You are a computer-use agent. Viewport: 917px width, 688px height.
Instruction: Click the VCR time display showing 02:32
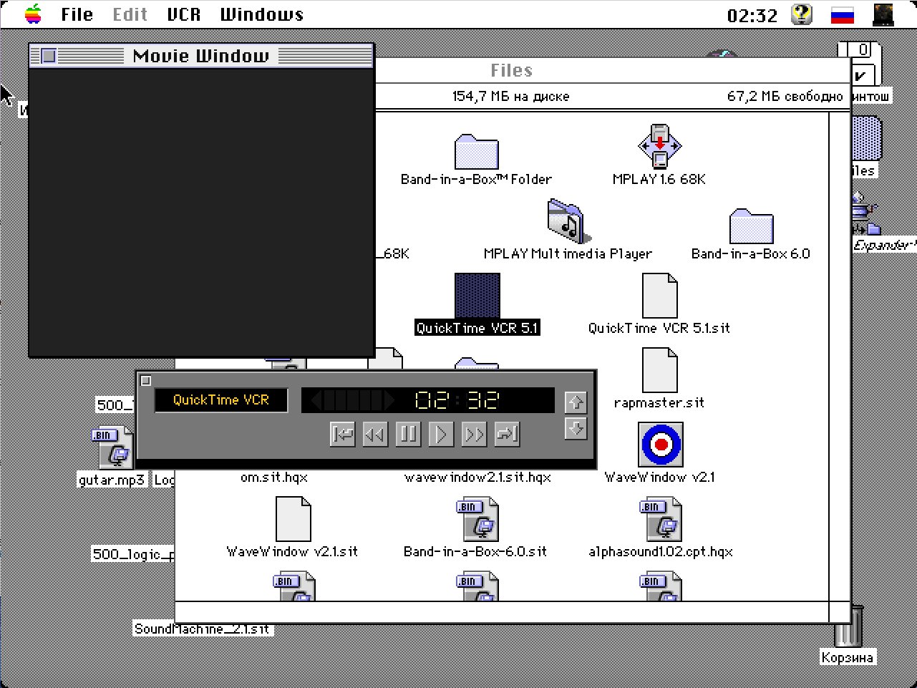coord(457,400)
